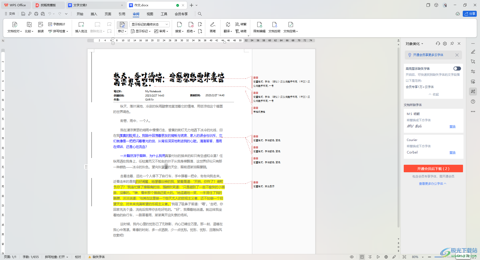480x260 pixels.
Task: Switch to 插入 ribbon tab
Action: 94,14
